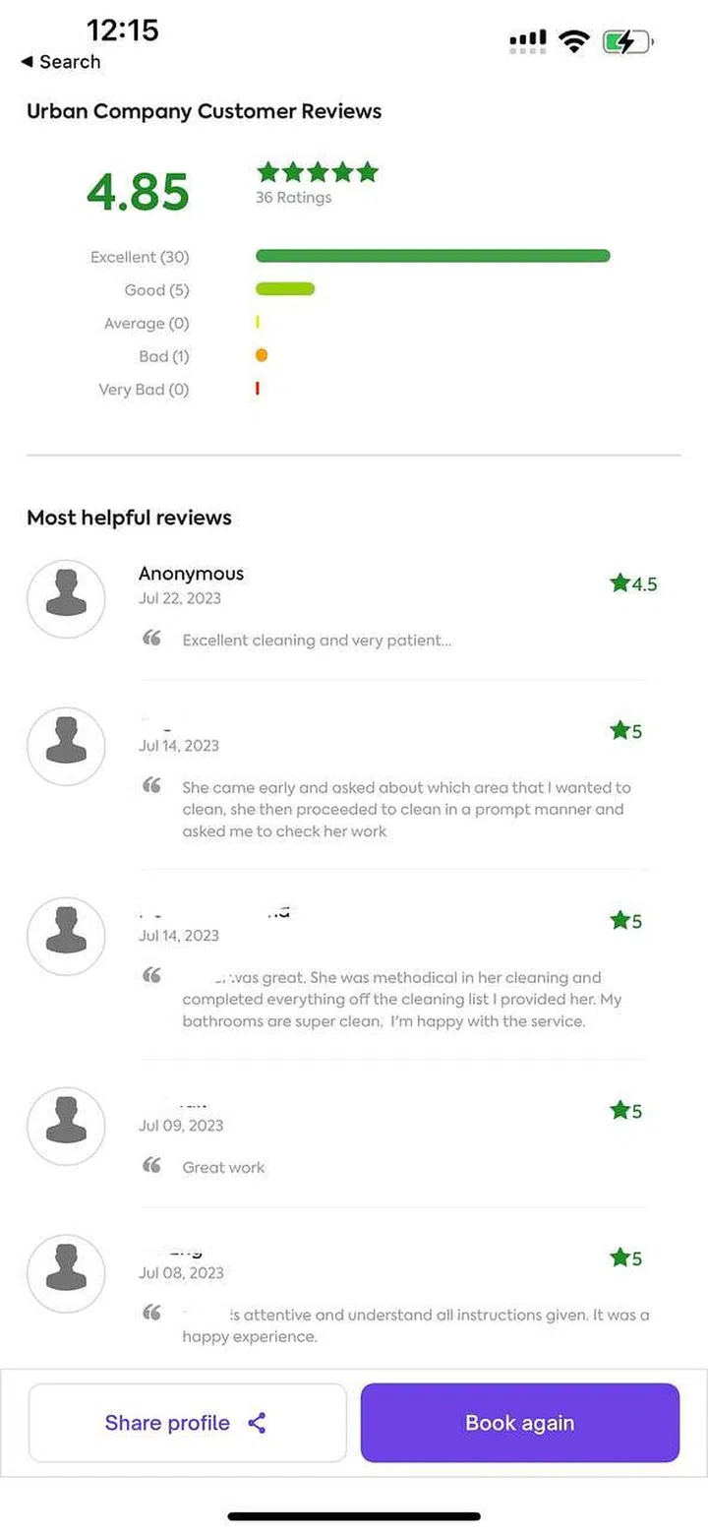Tap the 36 Ratings count label
708x1534 pixels.
point(294,197)
